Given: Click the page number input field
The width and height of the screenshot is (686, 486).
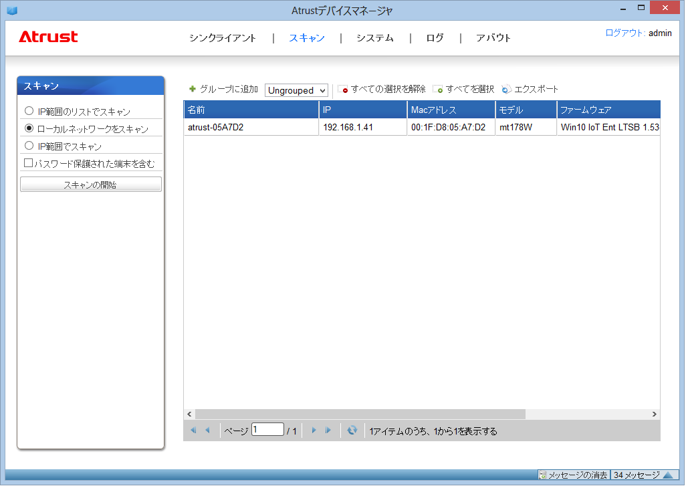Looking at the screenshot, I should tap(267, 430).
